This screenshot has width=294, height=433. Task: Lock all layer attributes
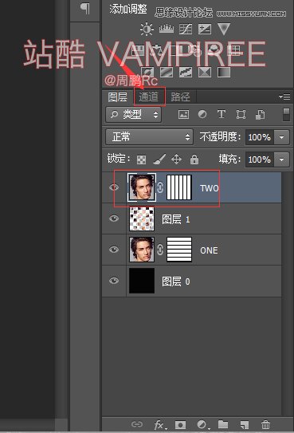194,159
